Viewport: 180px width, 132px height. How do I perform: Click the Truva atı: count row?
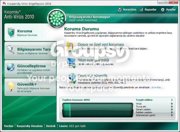[154, 107]
